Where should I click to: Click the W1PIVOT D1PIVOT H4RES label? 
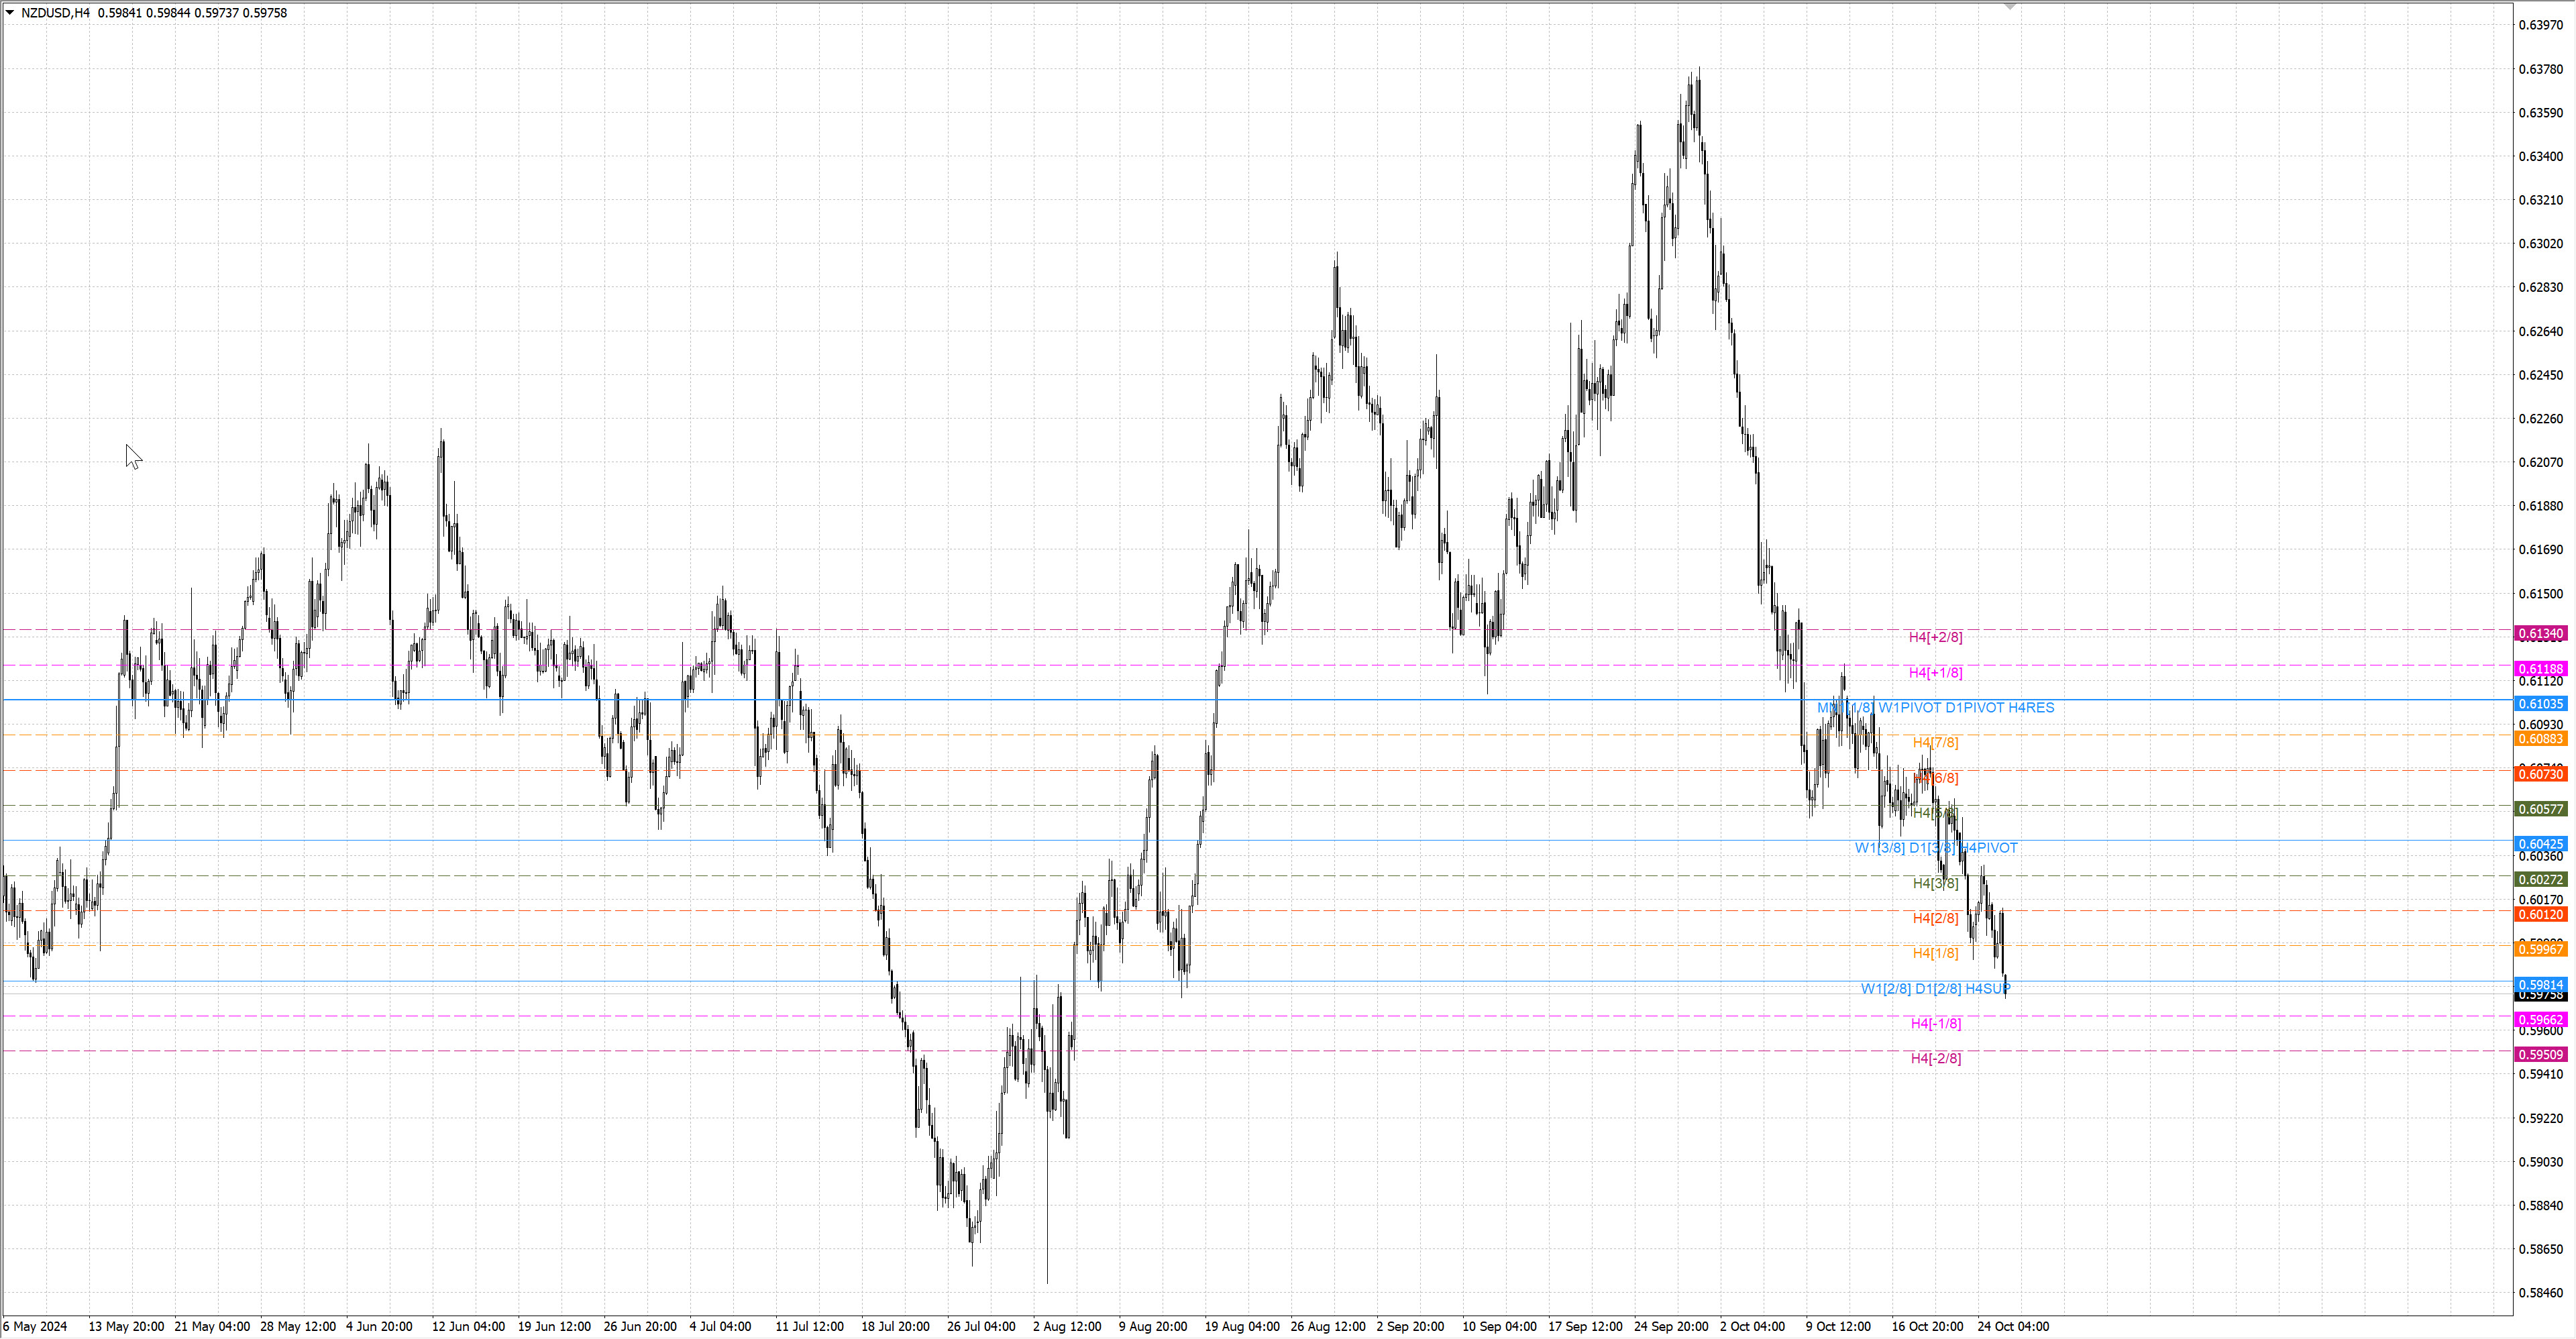pyautogui.click(x=1965, y=708)
